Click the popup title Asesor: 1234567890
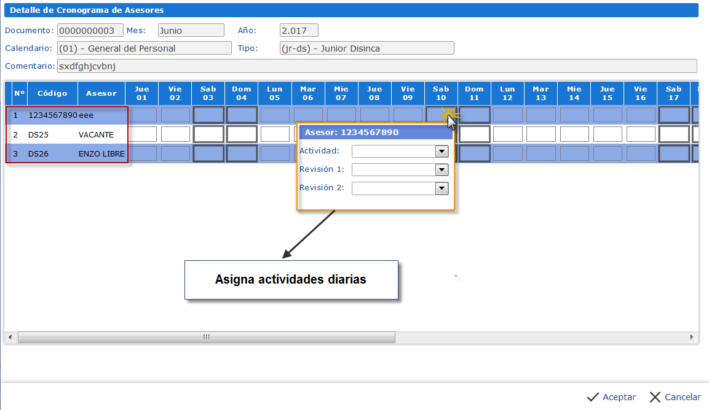Image resolution: width=709 pixels, height=410 pixels. 351,133
